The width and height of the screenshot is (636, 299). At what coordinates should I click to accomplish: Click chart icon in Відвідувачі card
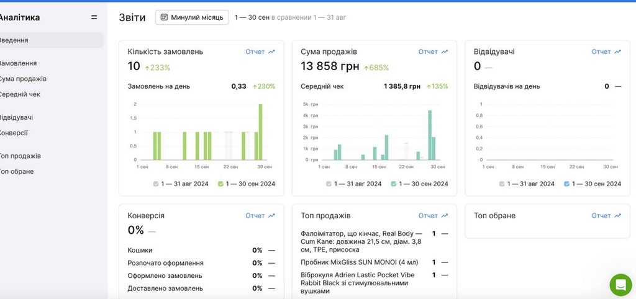618,51
